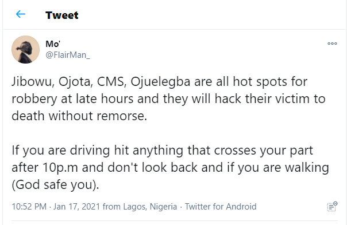347x225 pixels.
Task: Open Mo's profile picture
Action: tap(25, 49)
